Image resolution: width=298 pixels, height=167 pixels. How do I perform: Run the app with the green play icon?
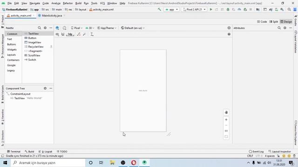211,9
